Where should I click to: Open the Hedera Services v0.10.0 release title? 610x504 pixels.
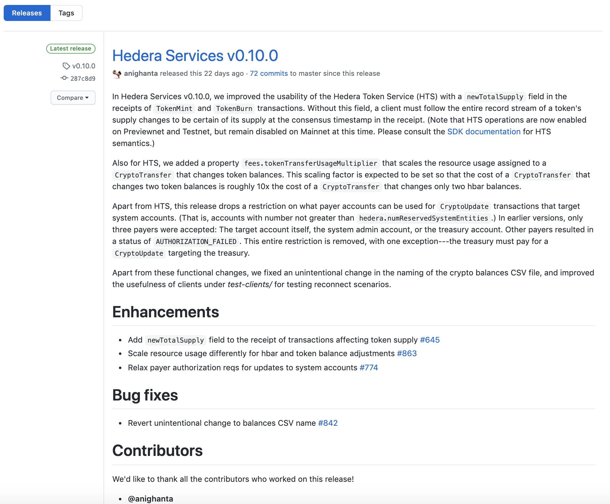(x=195, y=56)
